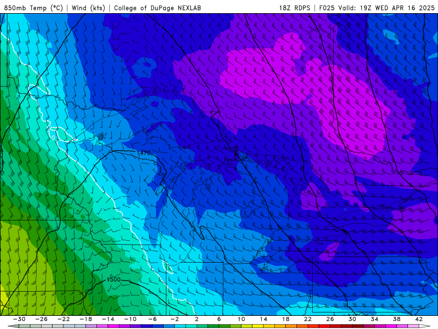Click the 18 value on the temperature scale
The width and height of the screenshot is (438, 329).
point(285,319)
